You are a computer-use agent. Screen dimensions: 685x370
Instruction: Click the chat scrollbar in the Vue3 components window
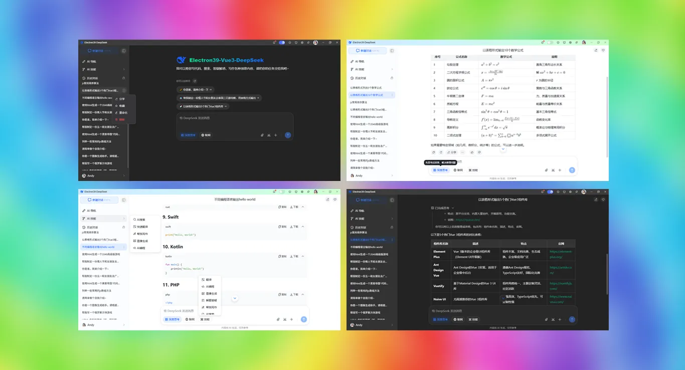(x=607, y=273)
